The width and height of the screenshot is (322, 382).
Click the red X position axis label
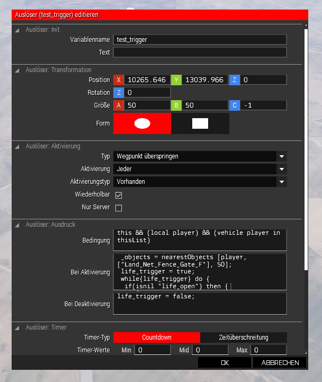click(x=119, y=80)
